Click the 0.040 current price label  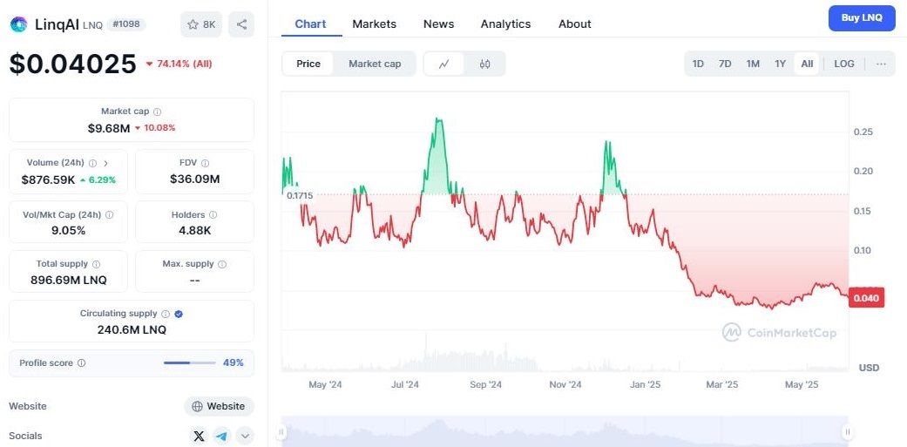pos(867,298)
